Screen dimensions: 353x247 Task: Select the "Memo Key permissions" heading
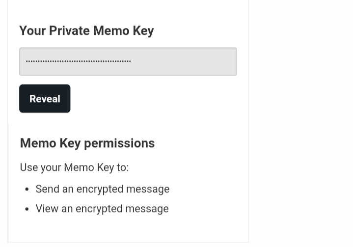(87, 143)
